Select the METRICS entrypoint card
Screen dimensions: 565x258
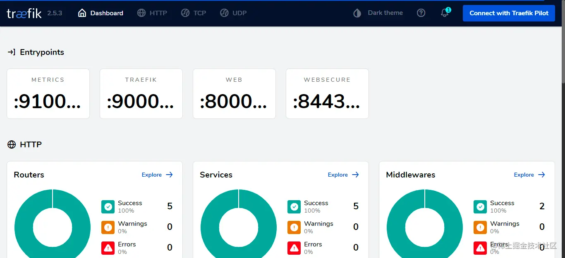pos(48,94)
